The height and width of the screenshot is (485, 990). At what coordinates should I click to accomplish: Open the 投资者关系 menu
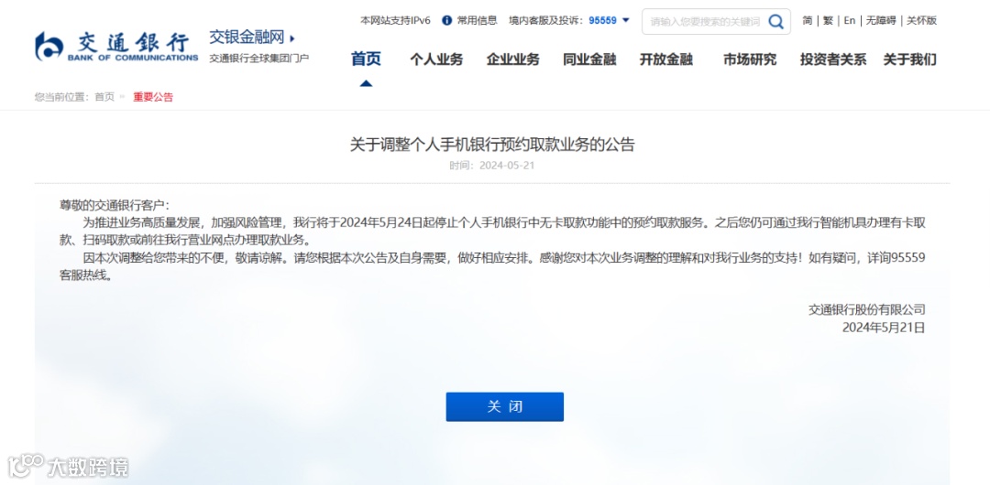(x=833, y=59)
